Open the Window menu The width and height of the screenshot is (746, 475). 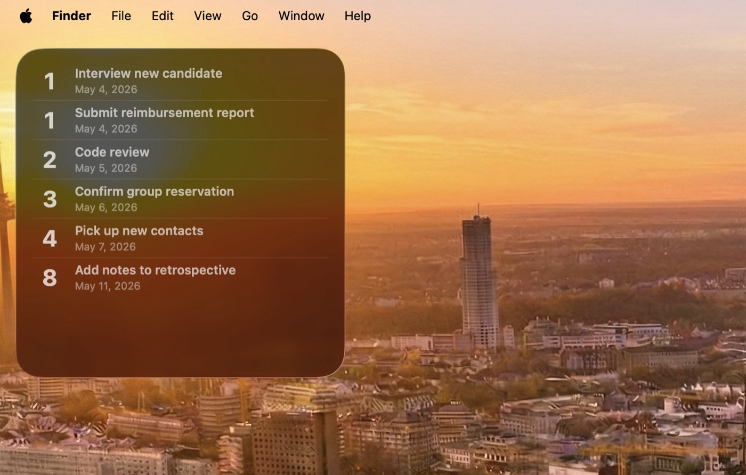coord(301,16)
